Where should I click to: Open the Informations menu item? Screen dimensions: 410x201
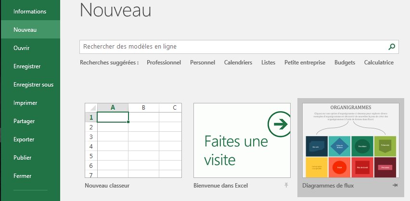pos(30,12)
